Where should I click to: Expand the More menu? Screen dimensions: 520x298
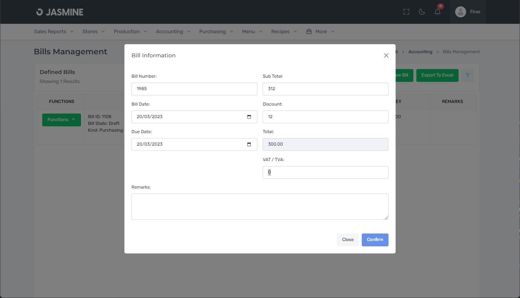[320, 32]
